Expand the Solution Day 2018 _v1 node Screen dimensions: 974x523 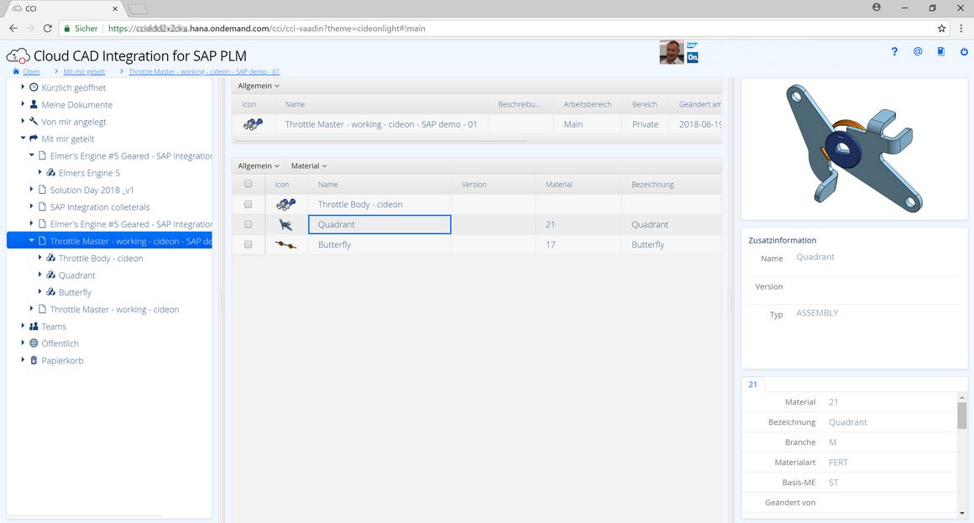click(32, 189)
